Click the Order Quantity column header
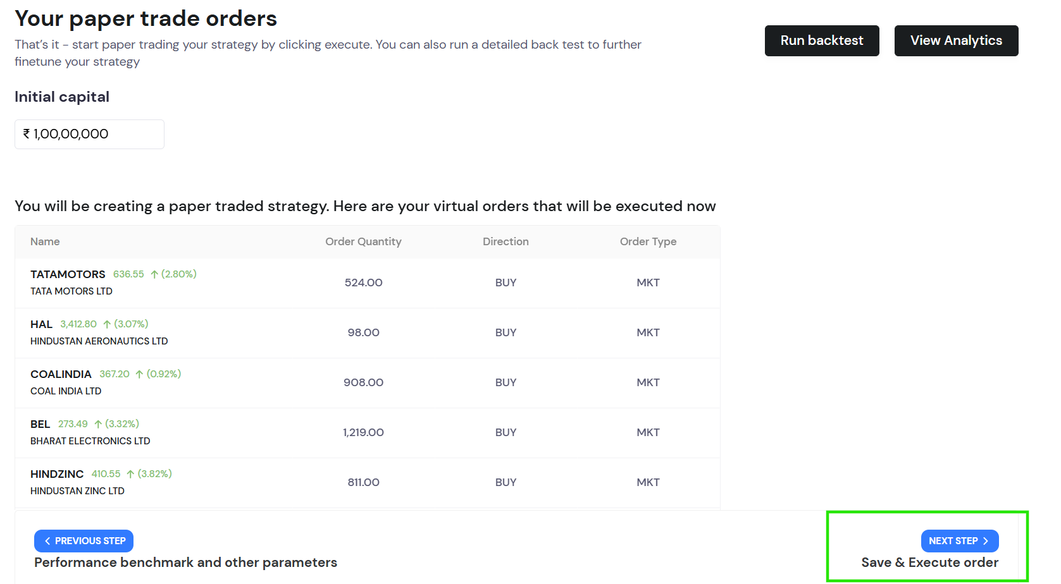Image resolution: width=1061 pixels, height=584 pixels. (x=363, y=241)
